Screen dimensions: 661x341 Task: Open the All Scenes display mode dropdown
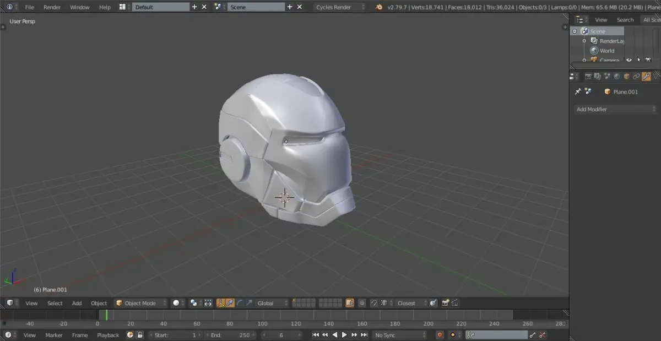coord(650,20)
